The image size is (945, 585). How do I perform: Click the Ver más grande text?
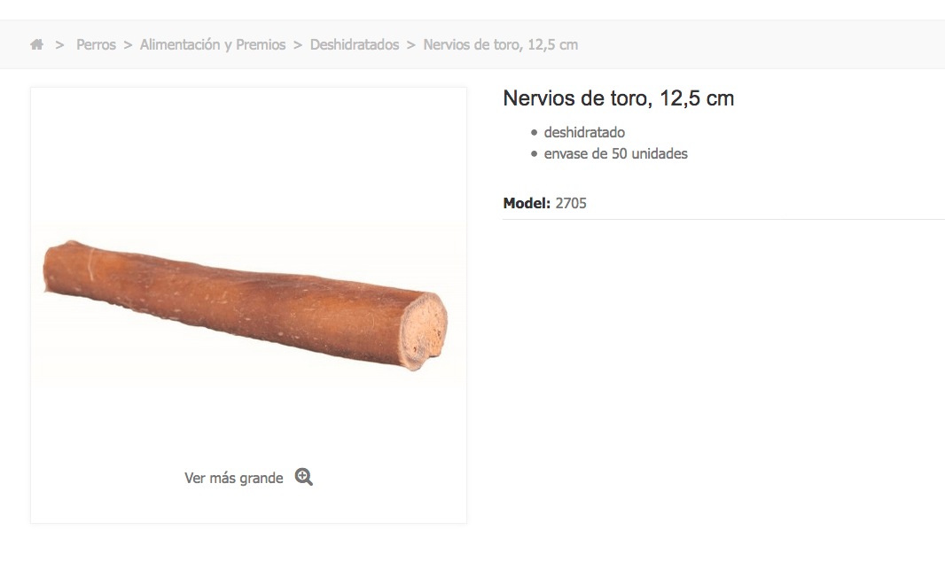(x=234, y=478)
